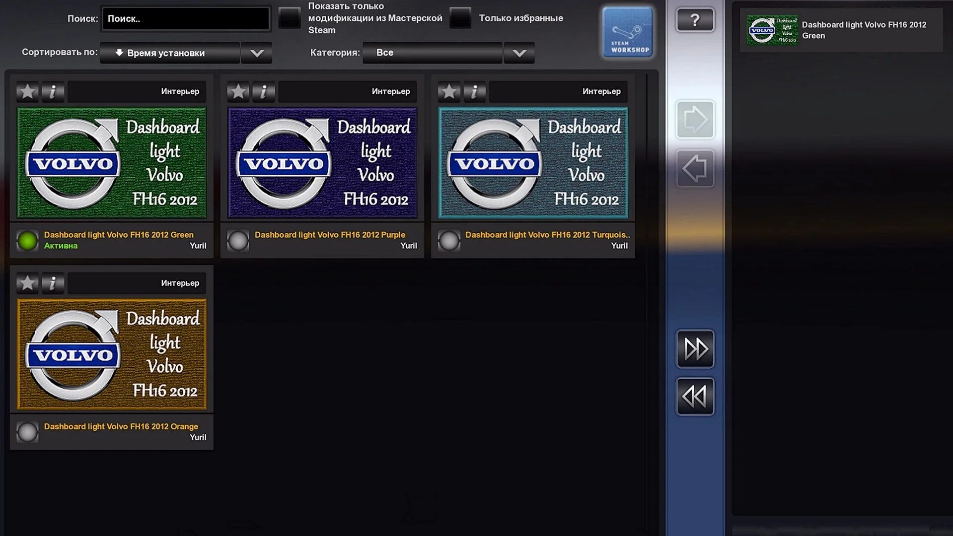Select active Green mod in right panel
This screenshot has height=536, width=953.
(x=841, y=30)
